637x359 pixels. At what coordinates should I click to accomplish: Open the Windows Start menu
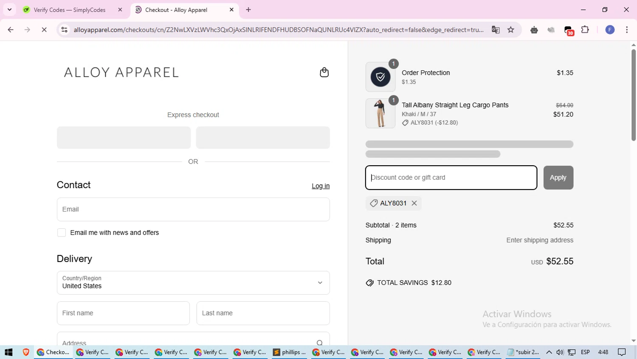8,352
